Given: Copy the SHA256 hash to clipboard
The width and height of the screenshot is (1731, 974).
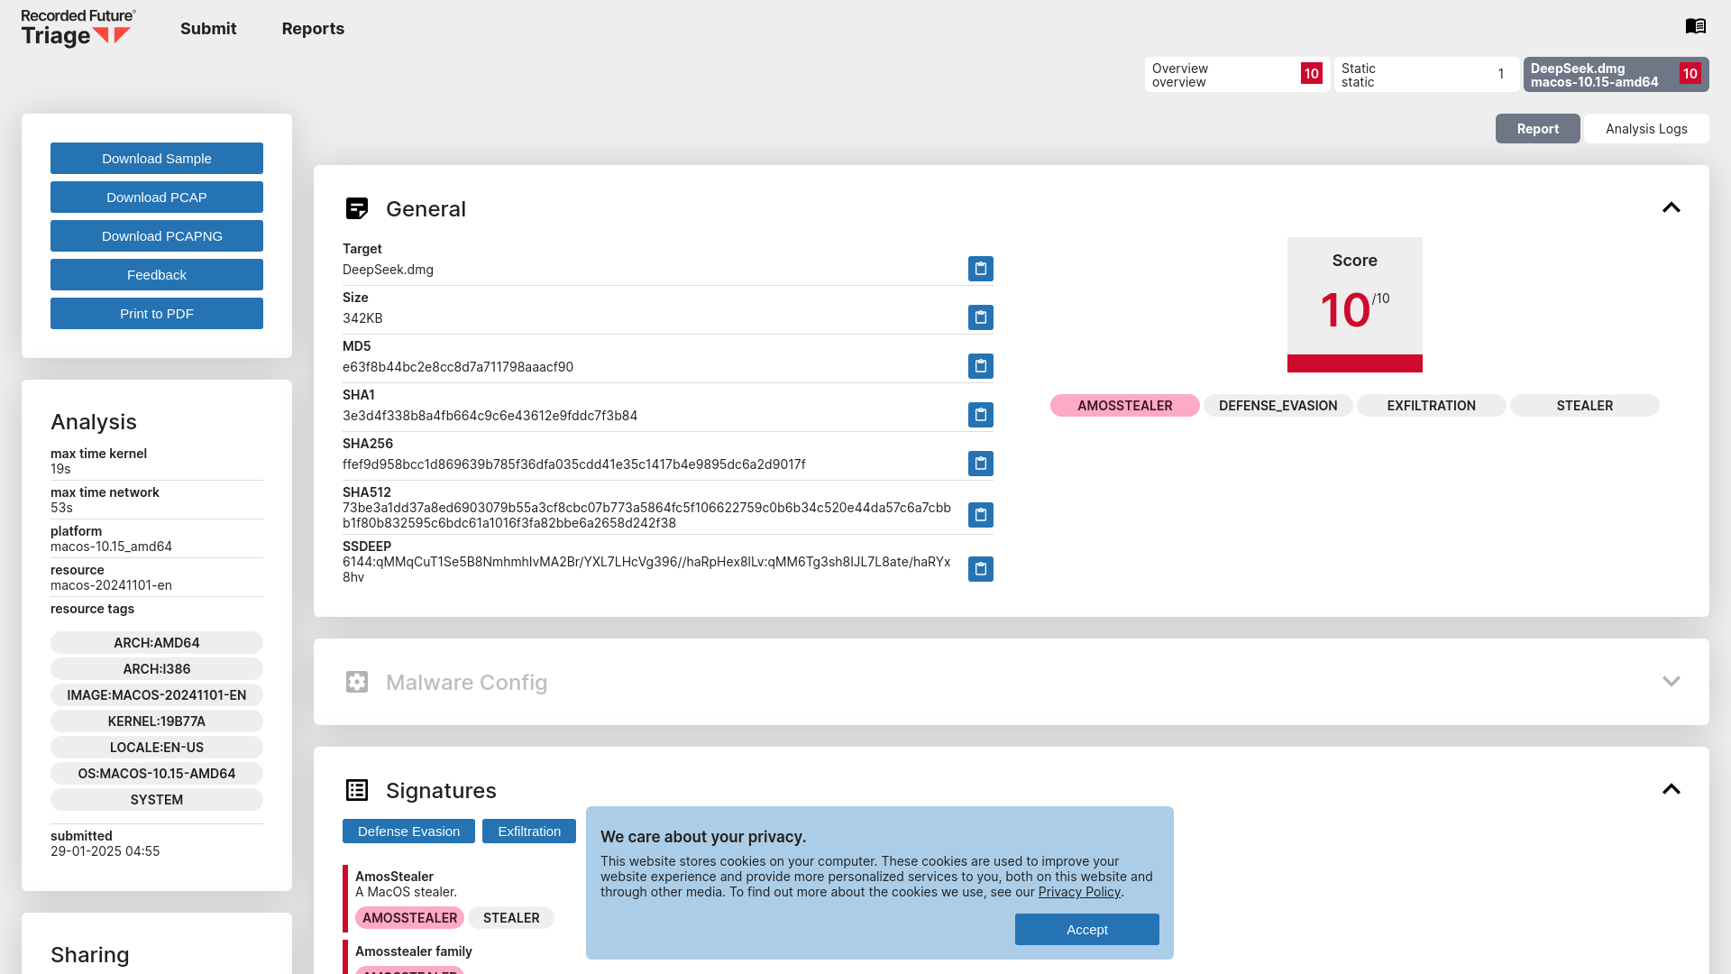Looking at the screenshot, I should pos(980,464).
